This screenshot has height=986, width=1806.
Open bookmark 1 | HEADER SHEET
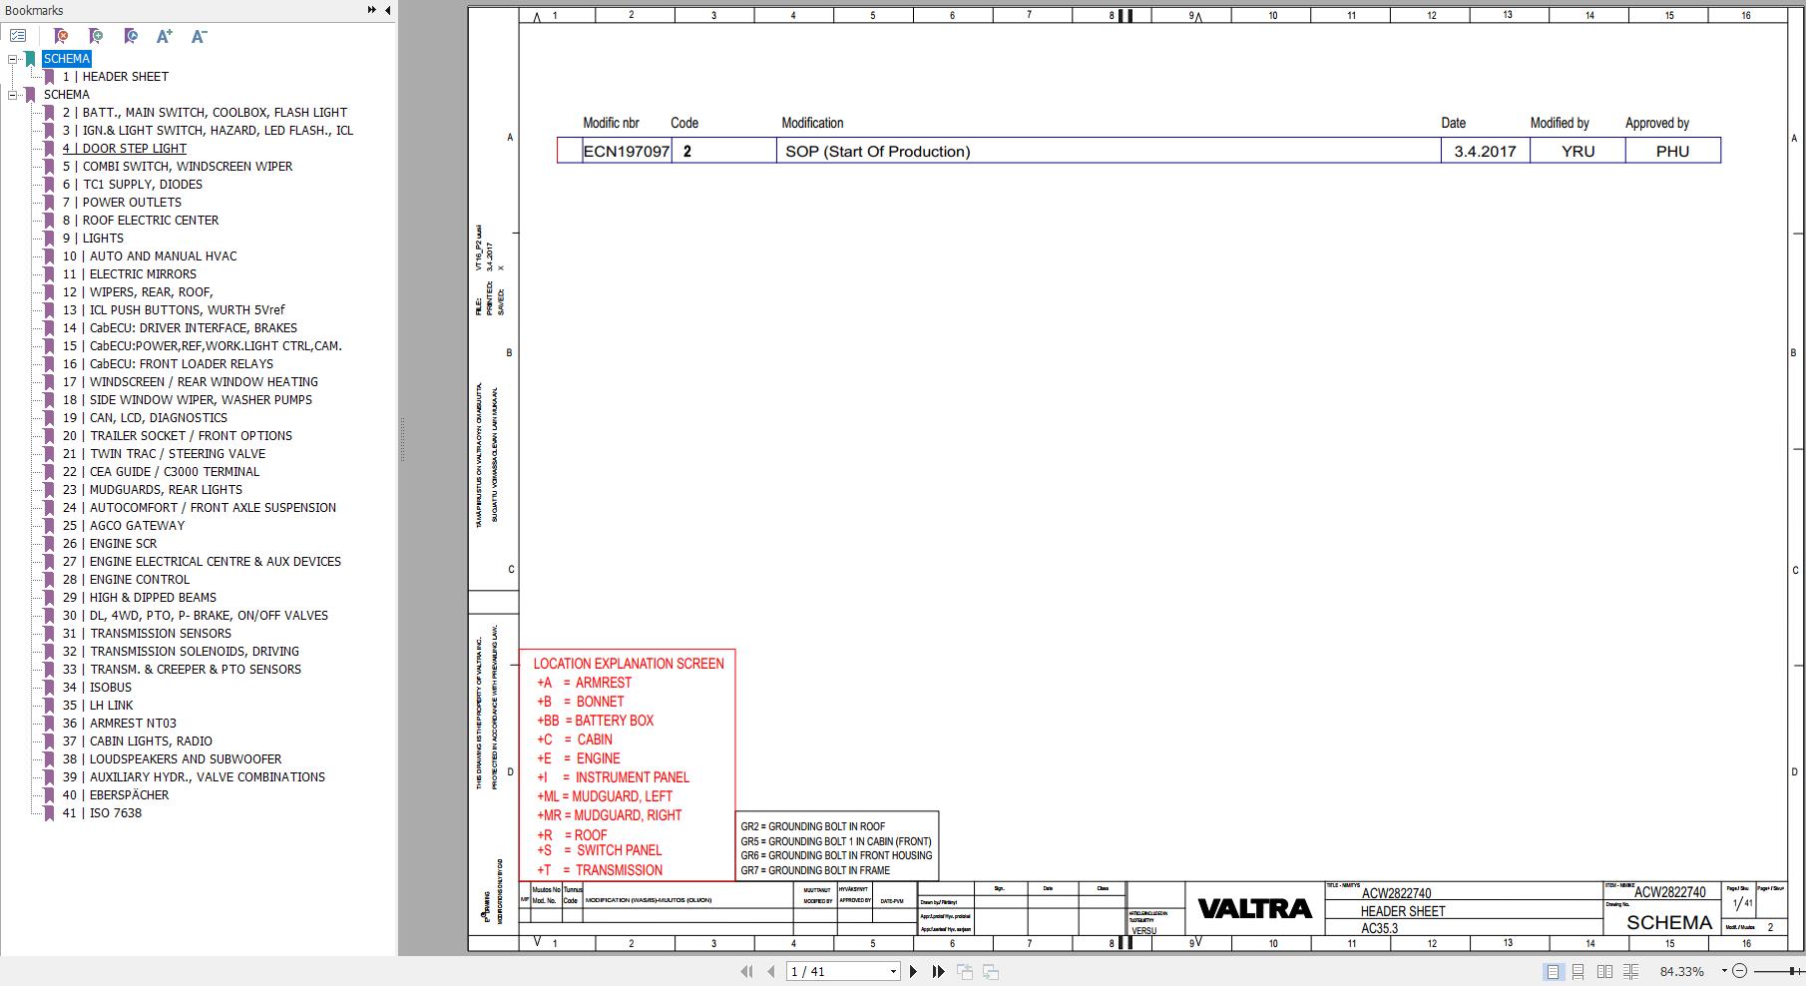[116, 77]
